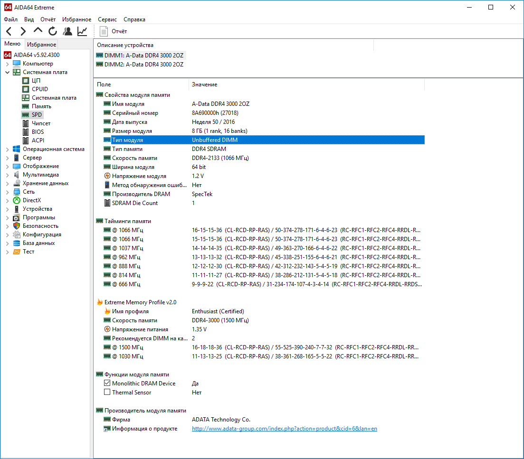Maximize the AIDA64 Extreme window
The image size is (524, 459).
pyautogui.click(x=491, y=7)
